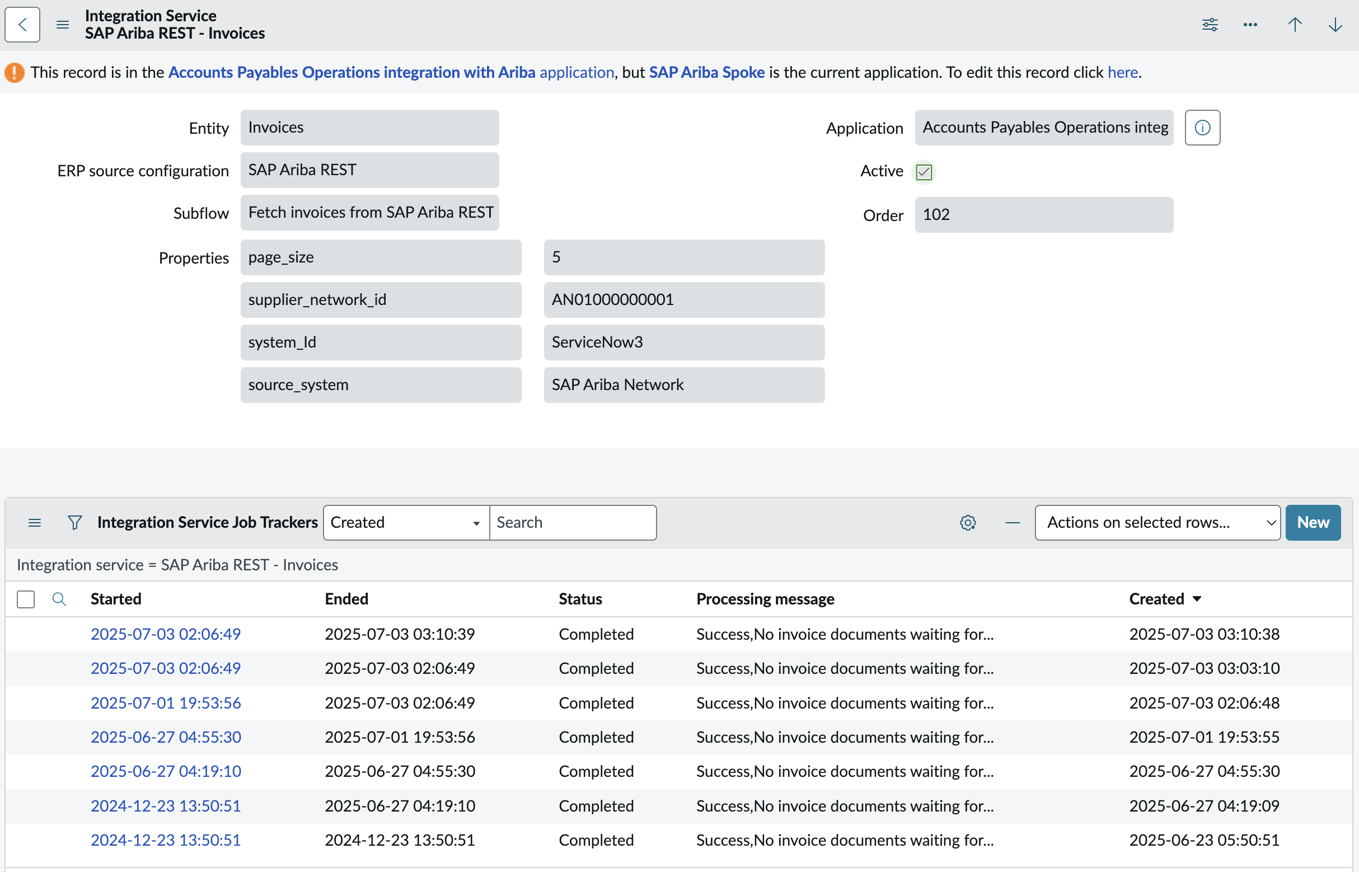The image size is (1359, 872).
Task: Open Job Trackers list menu icon
Action: pos(35,523)
